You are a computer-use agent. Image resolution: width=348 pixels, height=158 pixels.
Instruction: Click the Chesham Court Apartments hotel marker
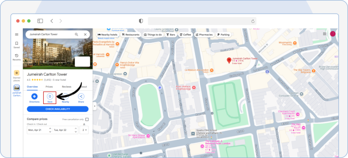tap(298, 114)
